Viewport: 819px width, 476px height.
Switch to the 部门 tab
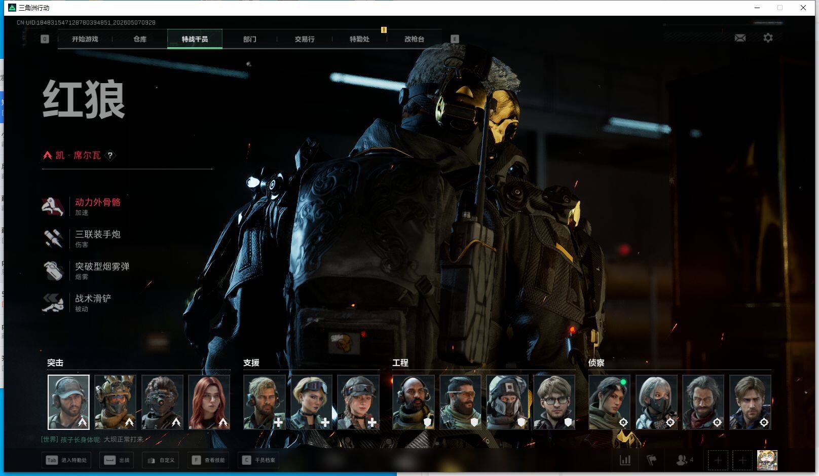tap(249, 39)
